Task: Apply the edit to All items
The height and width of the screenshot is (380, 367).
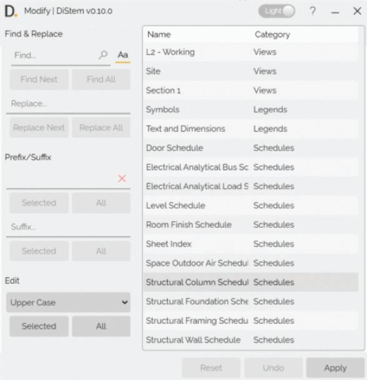Action: [x=101, y=326]
